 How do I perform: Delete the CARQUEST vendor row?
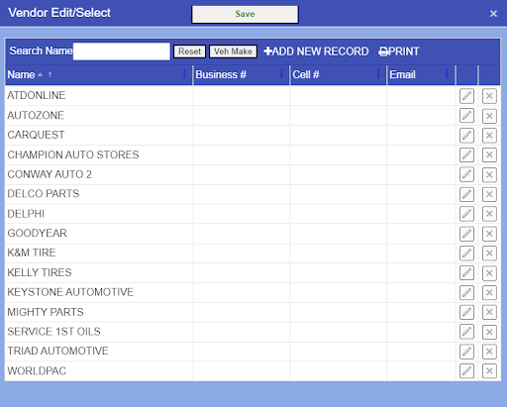(x=489, y=136)
